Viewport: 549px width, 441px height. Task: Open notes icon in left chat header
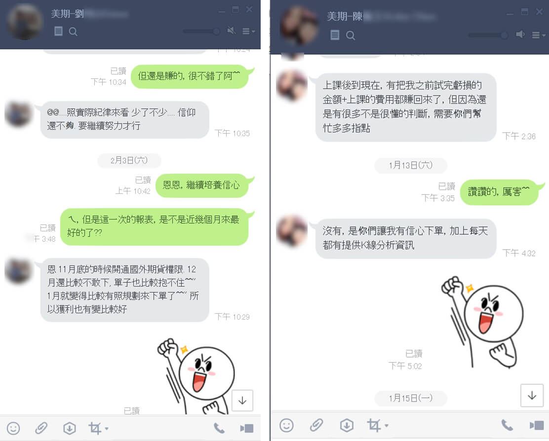click(x=58, y=32)
